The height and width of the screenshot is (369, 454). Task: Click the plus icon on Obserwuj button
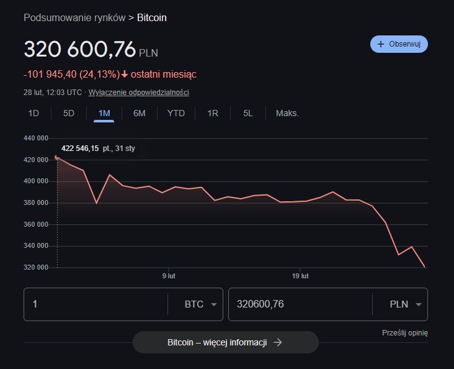point(381,44)
